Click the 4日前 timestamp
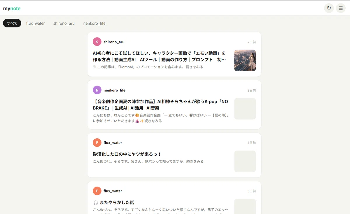The image size is (350, 214). 252,143
